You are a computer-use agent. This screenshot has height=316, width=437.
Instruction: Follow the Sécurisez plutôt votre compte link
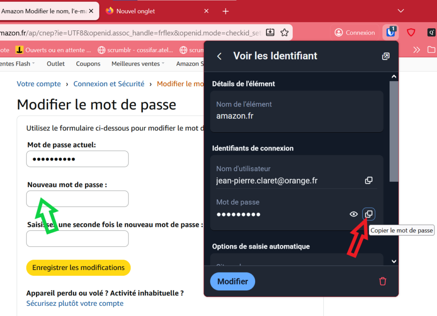(75, 304)
